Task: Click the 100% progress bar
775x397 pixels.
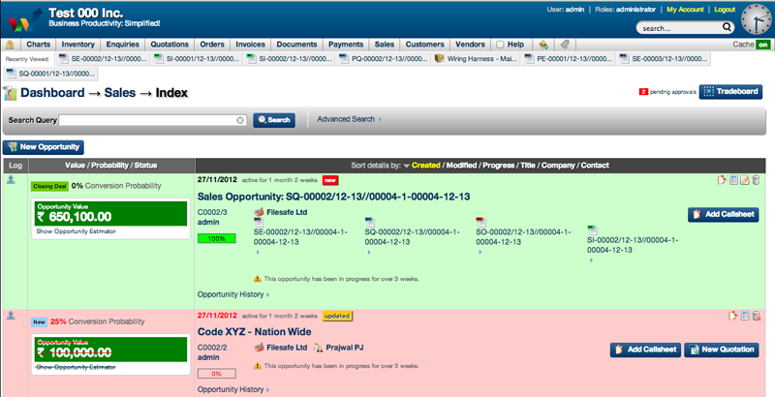Action: click(x=216, y=237)
